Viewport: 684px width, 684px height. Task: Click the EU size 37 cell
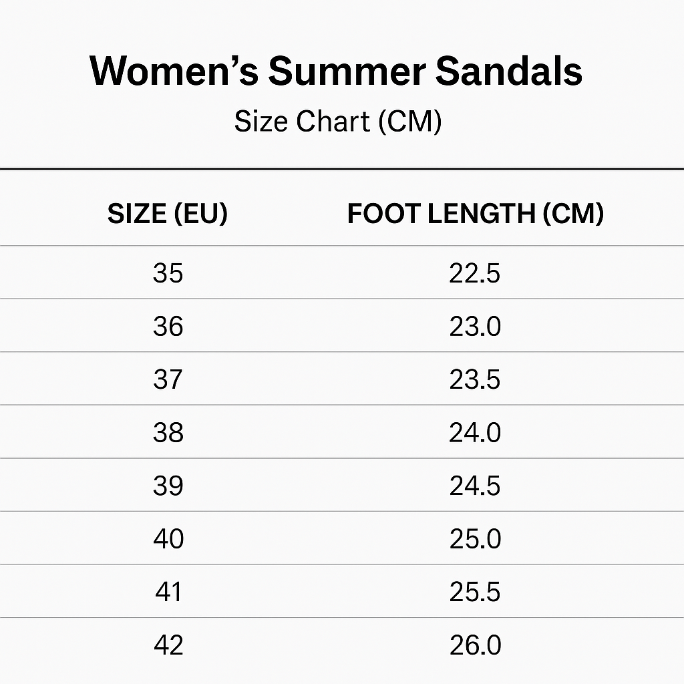point(168,379)
